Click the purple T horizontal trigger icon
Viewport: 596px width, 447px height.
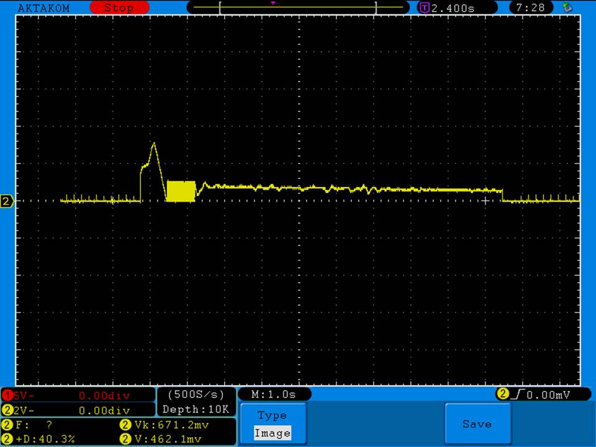click(424, 7)
